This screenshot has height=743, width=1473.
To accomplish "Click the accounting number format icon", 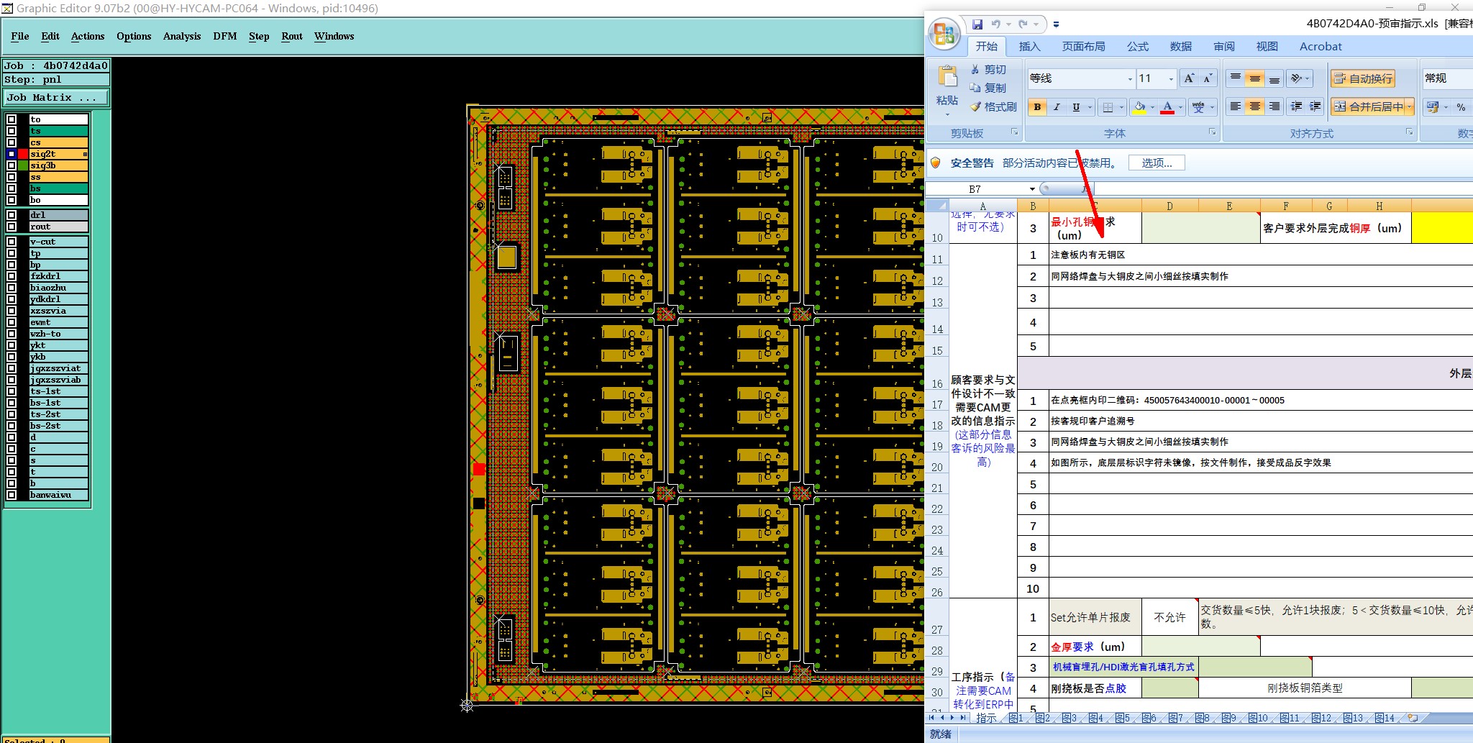I will [x=1433, y=107].
